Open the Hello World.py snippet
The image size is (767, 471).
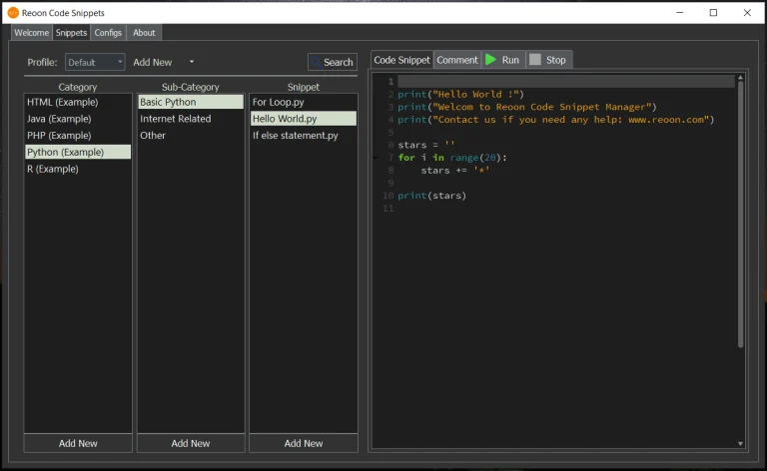tap(304, 119)
